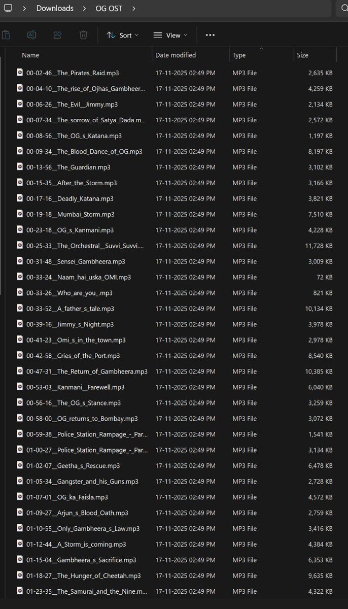Select 01-09-27__Arjun_s_Blood_Oath.mp3
This screenshot has width=348, height=609.
pos(77,513)
